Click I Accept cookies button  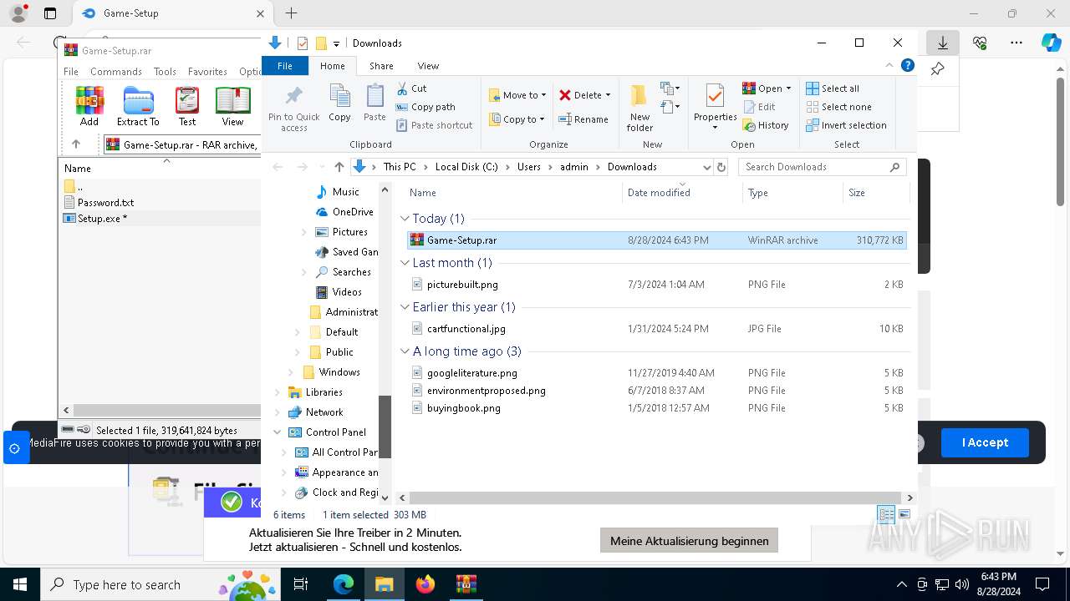point(985,442)
